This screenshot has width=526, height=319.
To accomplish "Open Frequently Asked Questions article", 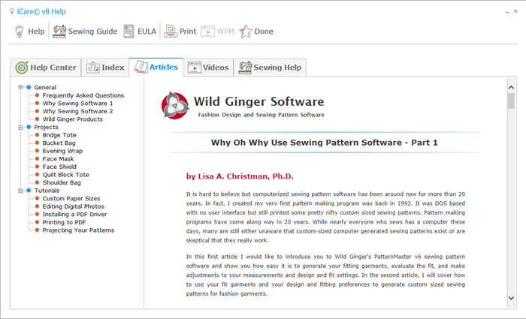I will click(83, 95).
